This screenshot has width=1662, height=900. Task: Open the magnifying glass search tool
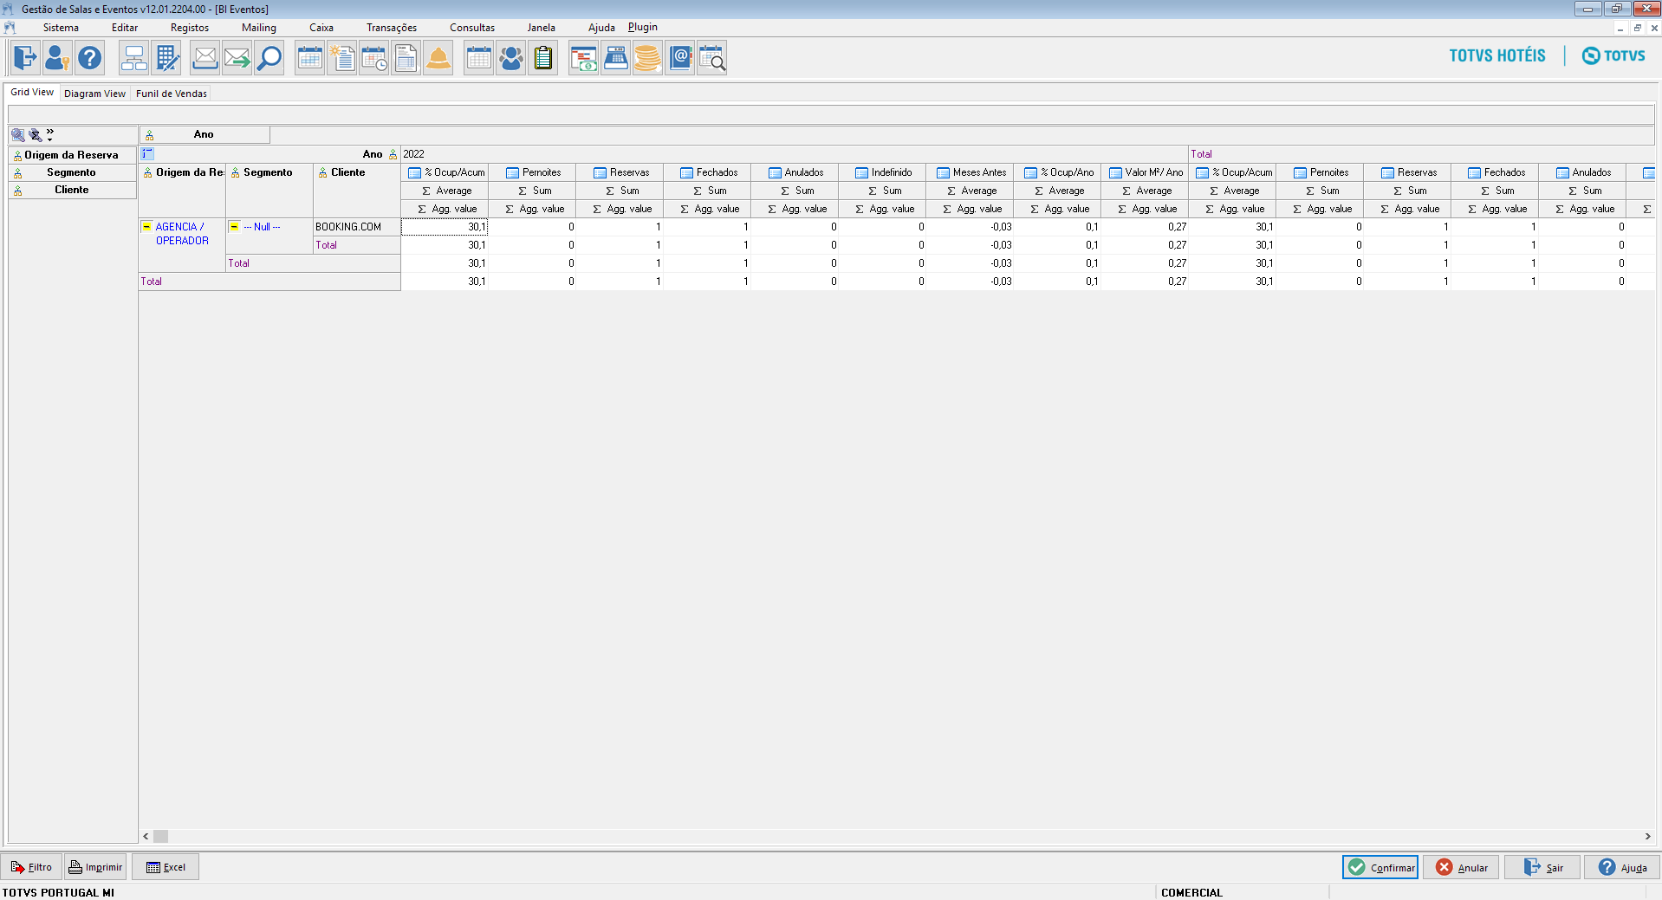coord(269,58)
